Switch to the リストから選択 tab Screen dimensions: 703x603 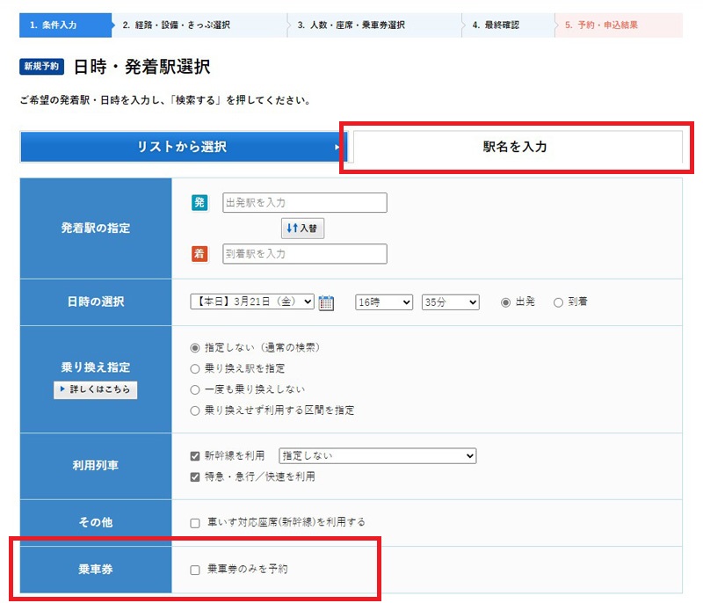point(182,147)
